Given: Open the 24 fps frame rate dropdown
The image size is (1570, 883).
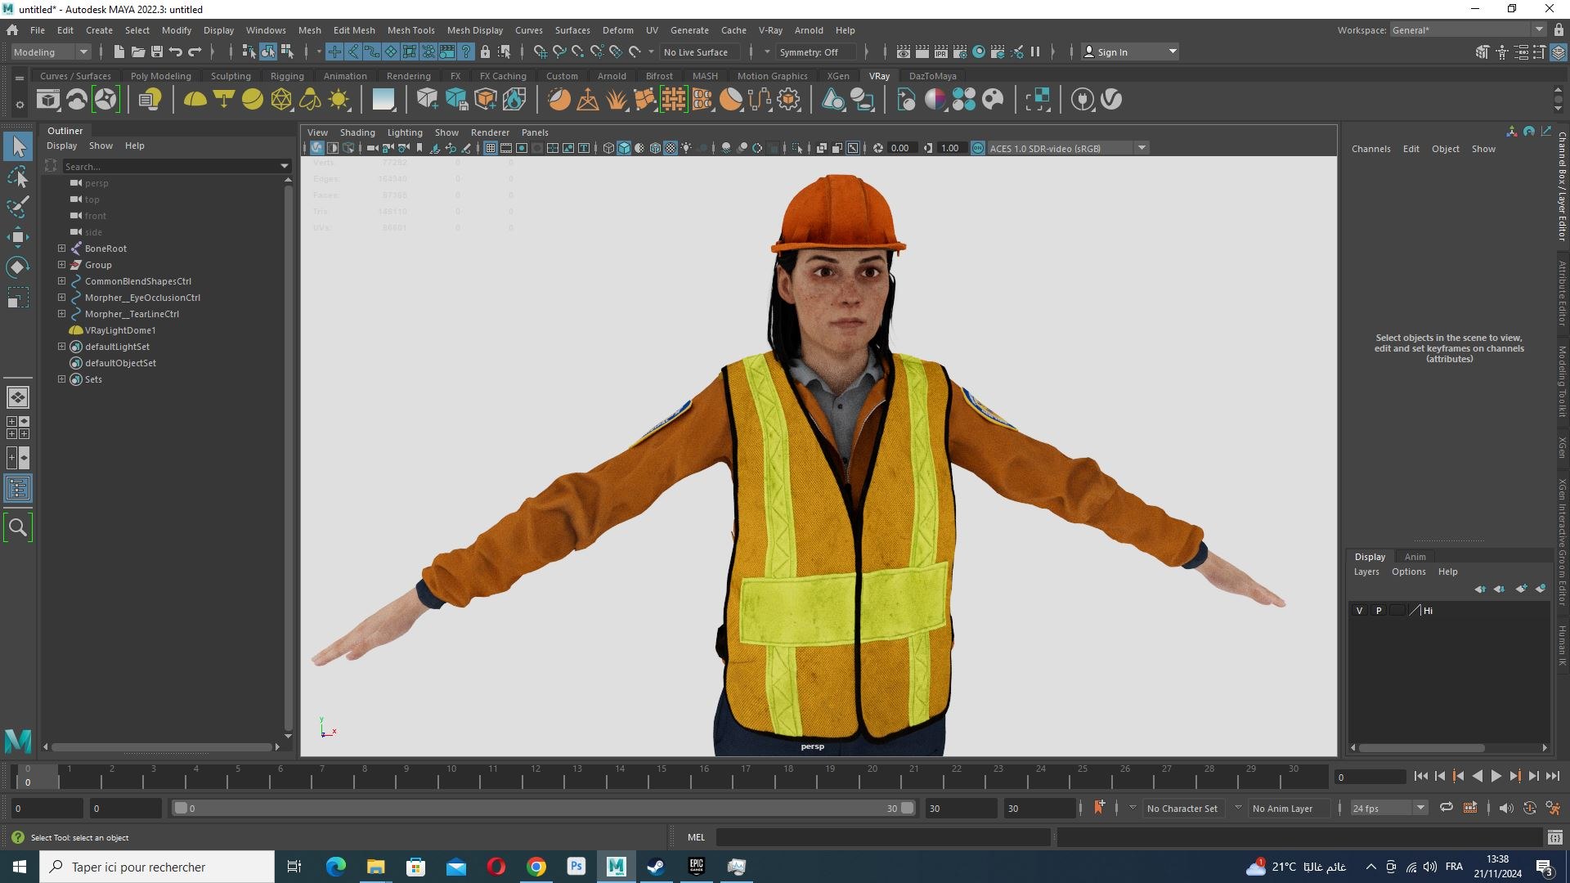Looking at the screenshot, I should pos(1388,808).
